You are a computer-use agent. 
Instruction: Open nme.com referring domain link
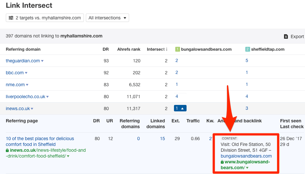tap(15, 85)
